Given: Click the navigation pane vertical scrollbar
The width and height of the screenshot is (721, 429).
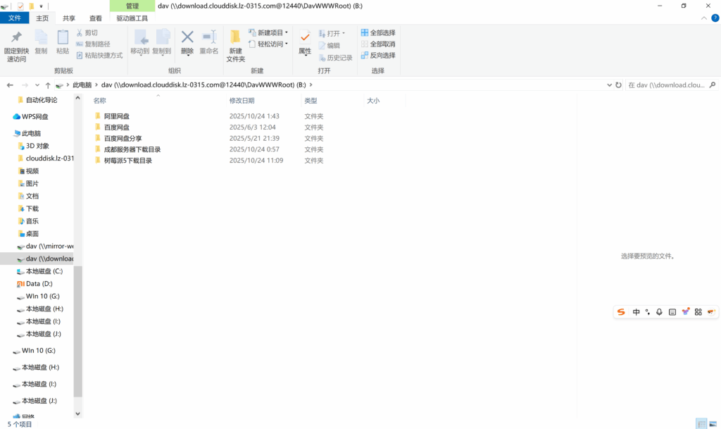Looking at the screenshot, I should tap(78, 331).
